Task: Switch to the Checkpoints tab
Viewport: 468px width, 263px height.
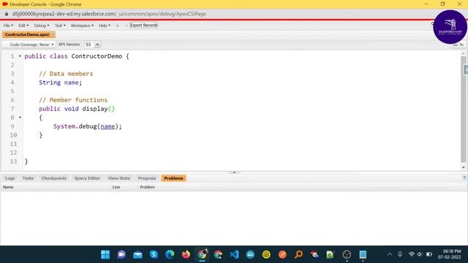Action: tap(54, 178)
